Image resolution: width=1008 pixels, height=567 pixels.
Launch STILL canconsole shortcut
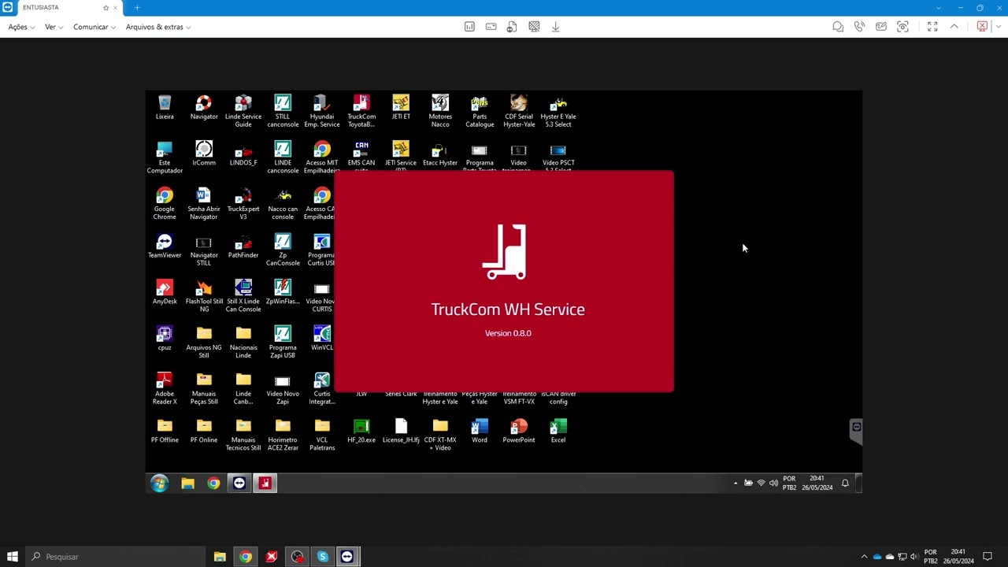click(x=283, y=111)
